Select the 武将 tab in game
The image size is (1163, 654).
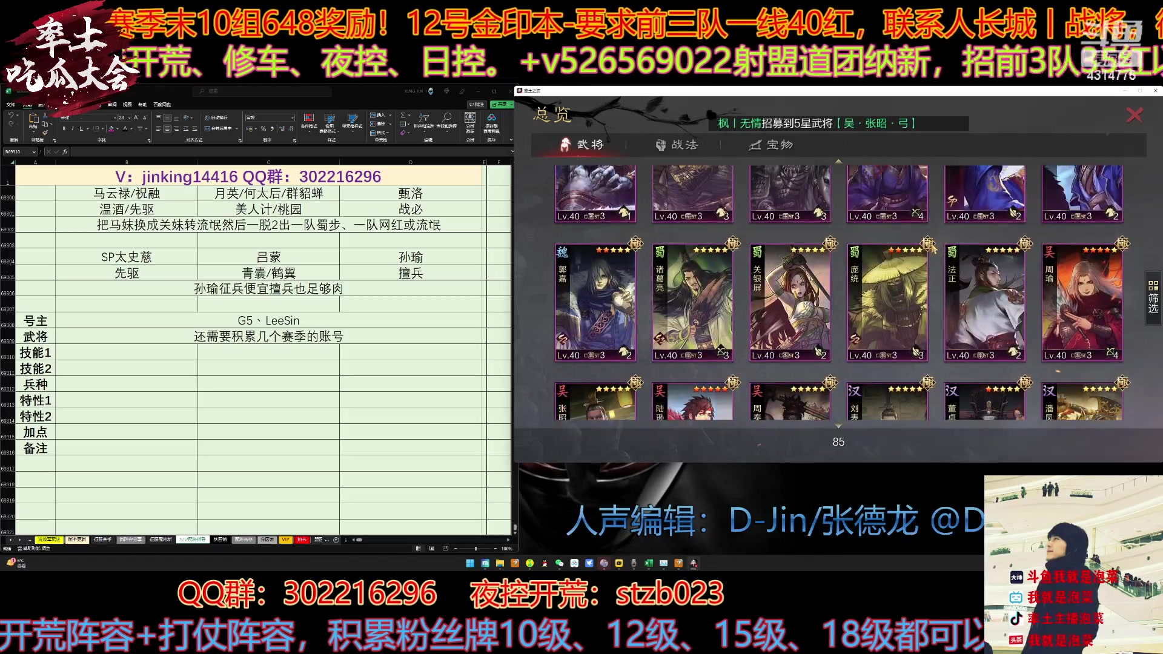tap(581, 145)
